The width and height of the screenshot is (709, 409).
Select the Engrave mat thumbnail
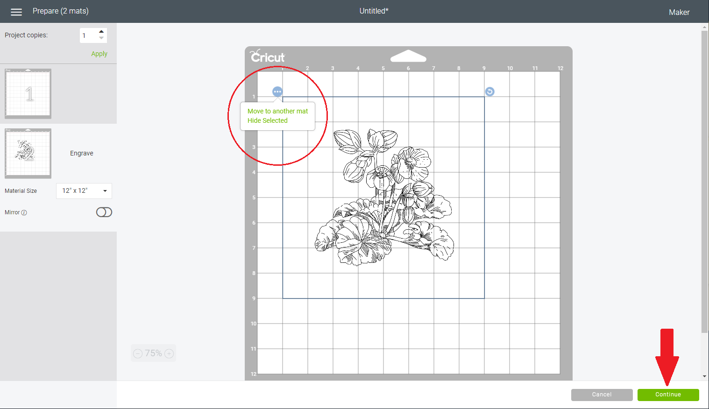tap(28, 153)
